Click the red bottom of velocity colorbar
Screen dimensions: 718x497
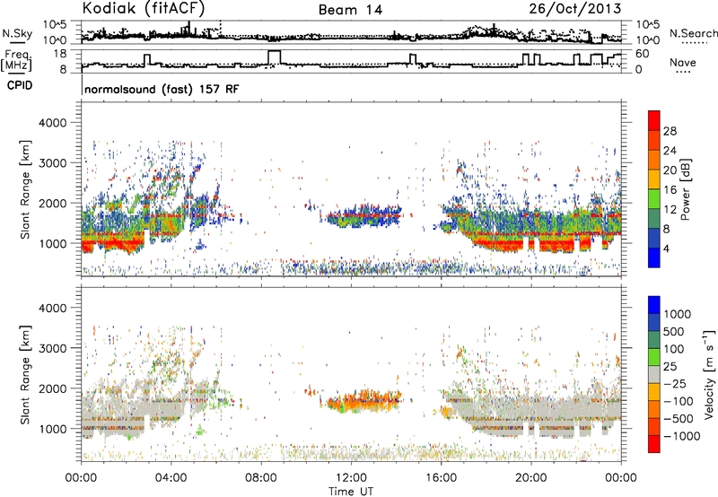click(x=654, y=444)
